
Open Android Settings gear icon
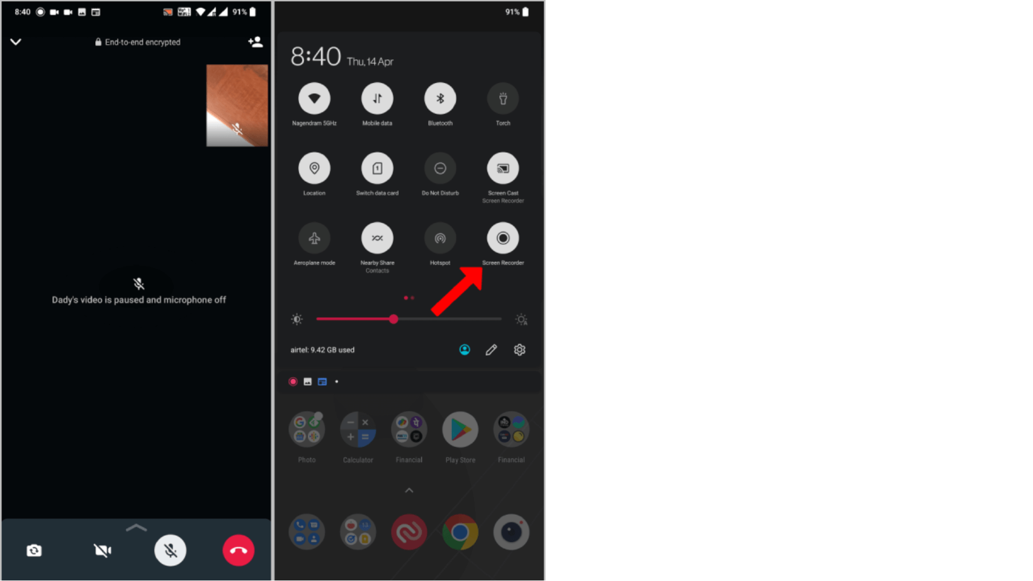click(x=520, y=350)
